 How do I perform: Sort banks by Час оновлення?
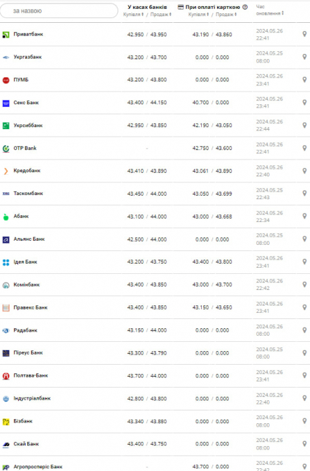point(270,10)
